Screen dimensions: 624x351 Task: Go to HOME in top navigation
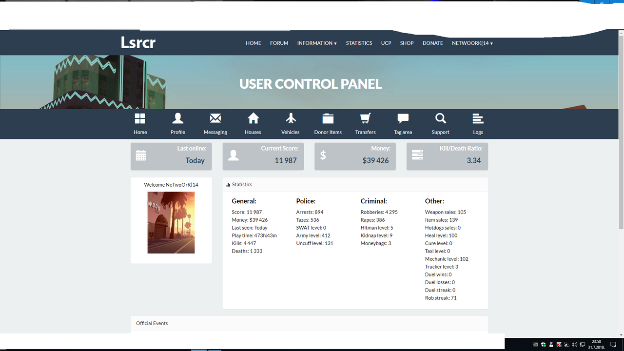253,43
